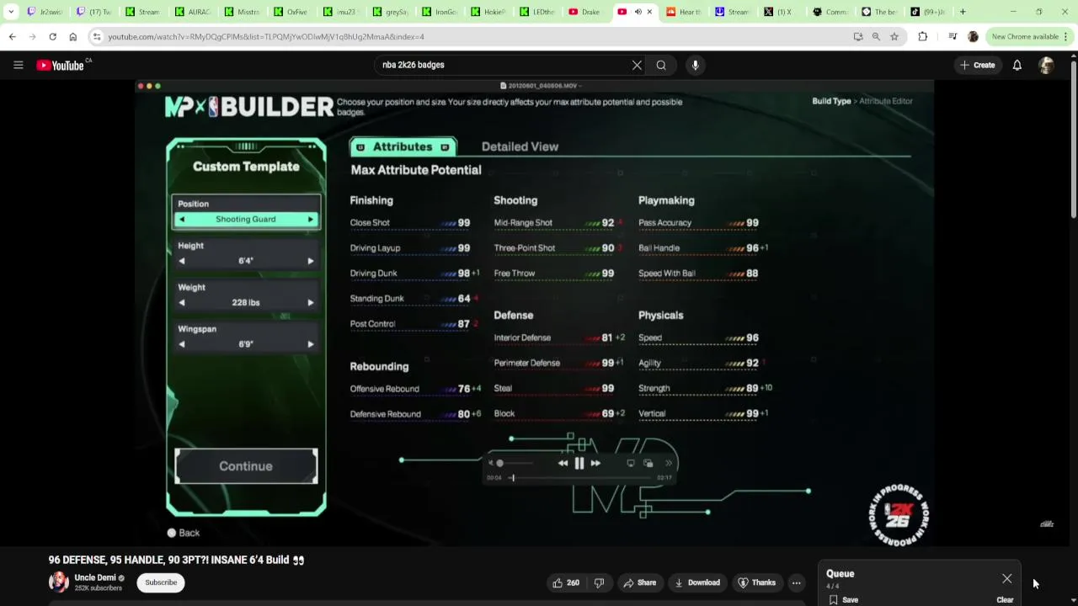Image resolution: width=1078 pixels, height=606 pixels.
Task: Open the Uncle Demi channel avatar
Action: tap(58, 582)
